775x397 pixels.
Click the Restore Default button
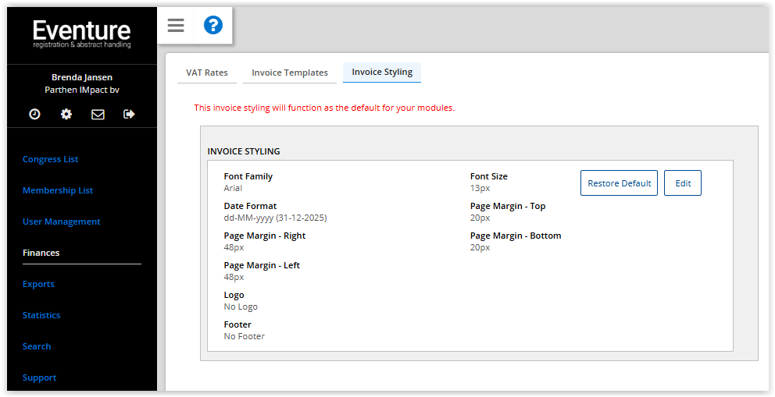click(x=619, y=183)
